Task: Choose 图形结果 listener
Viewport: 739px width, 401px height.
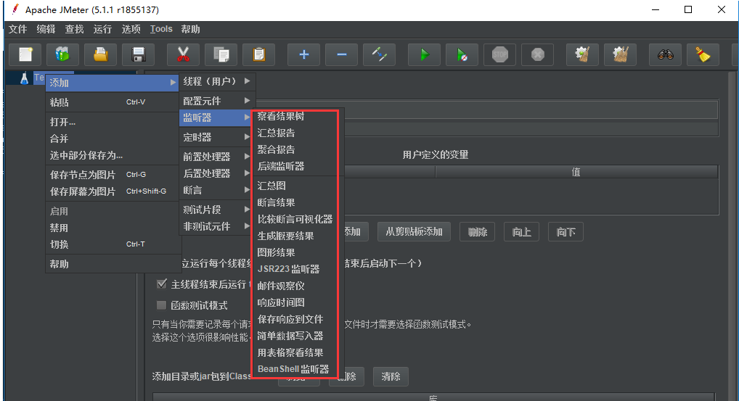Action: (295, 252)
